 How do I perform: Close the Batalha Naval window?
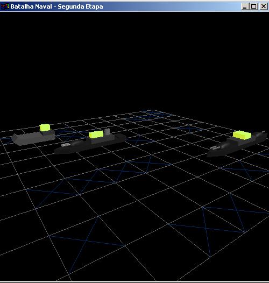tap(264, 6)
